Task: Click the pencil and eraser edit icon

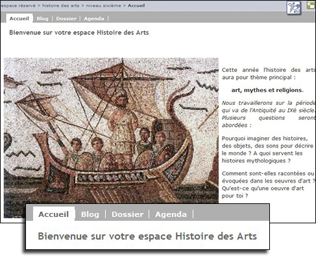Action: [x=294, y=8]
